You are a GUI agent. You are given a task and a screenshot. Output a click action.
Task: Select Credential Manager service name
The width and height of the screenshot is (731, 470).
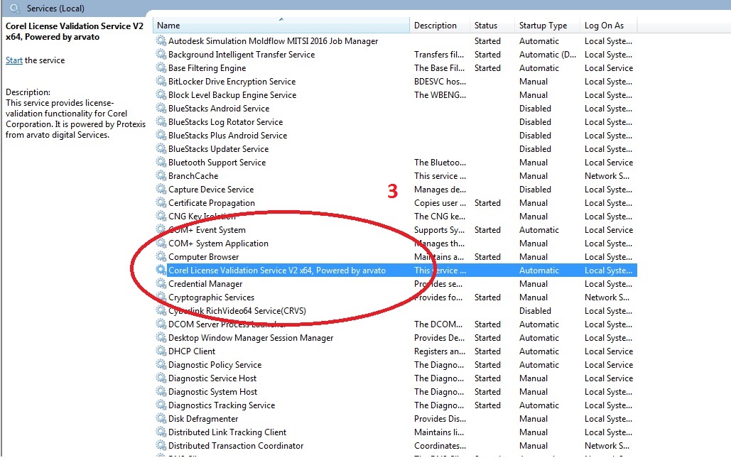(x=205, y=284)
